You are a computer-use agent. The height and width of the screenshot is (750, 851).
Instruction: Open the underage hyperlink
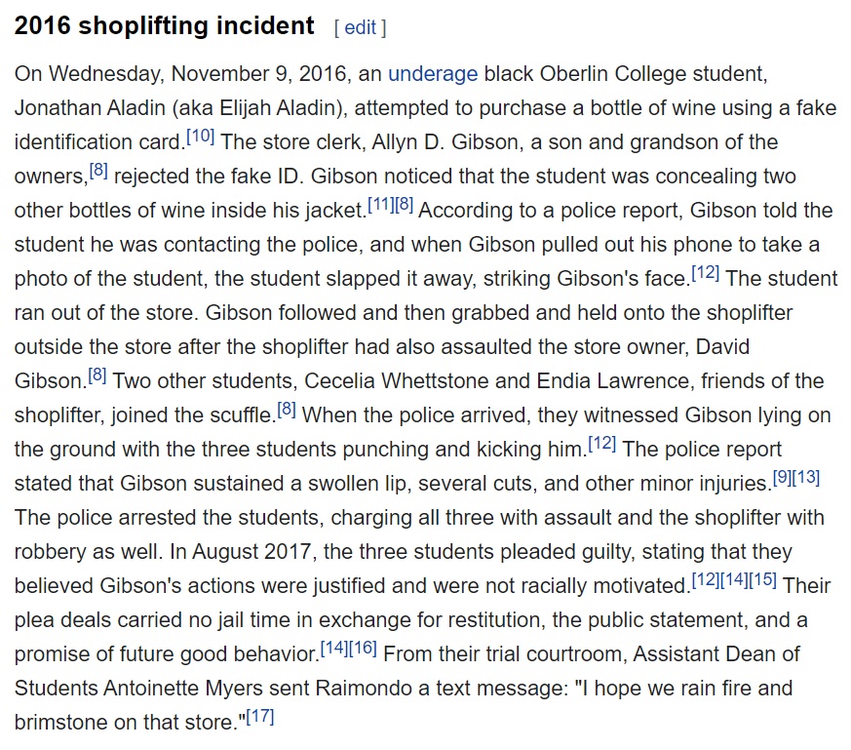[433, 74]
